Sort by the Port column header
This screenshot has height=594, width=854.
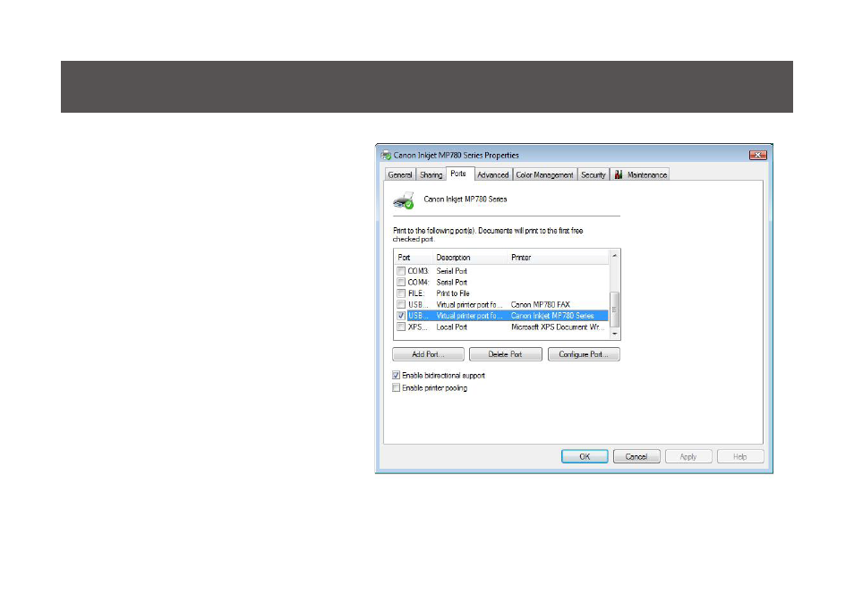coord(414,258)
